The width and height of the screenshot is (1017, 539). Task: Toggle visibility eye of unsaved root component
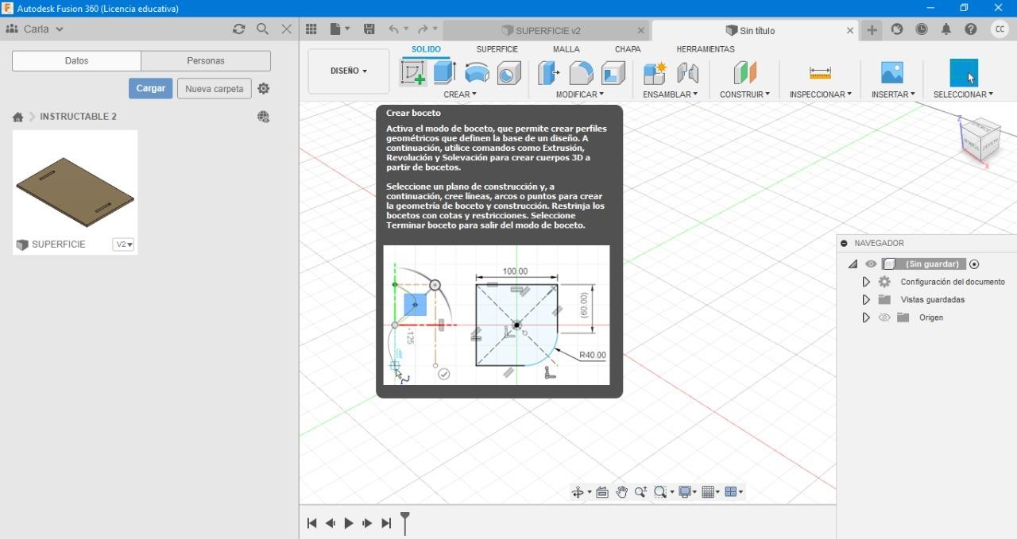click(x=871, y=264)
